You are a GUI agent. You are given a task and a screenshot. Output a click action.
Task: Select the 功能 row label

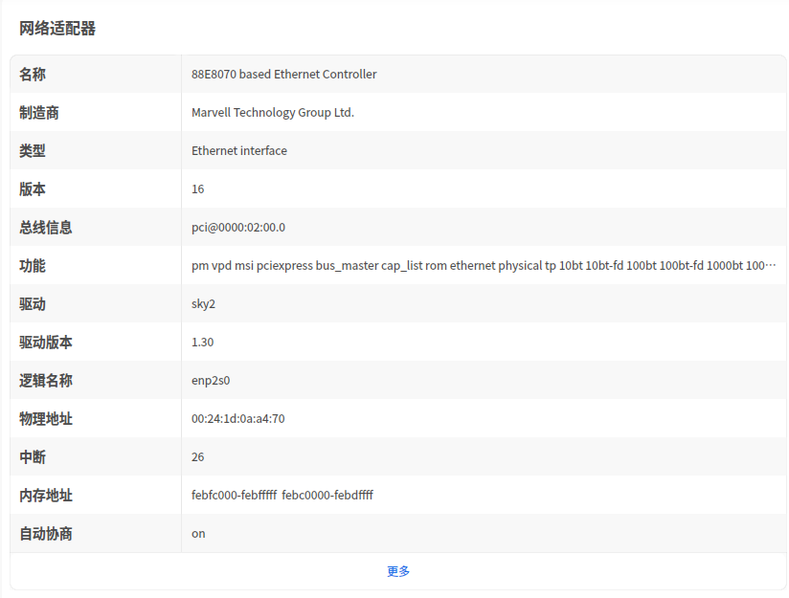tap(33, 266)
